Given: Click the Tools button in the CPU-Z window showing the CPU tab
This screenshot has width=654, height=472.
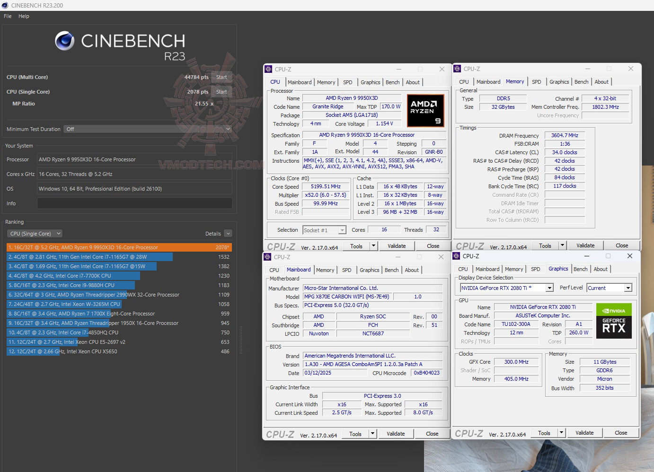Looking at the screenshot, I should (x=356, y=246).
